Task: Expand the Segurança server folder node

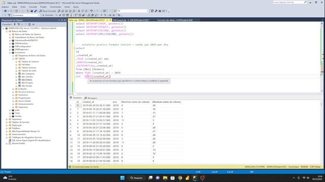Action: coord(7,119)
